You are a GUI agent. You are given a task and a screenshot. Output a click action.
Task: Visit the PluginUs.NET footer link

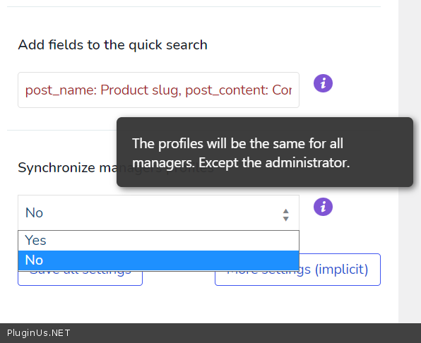pos(38,333)
